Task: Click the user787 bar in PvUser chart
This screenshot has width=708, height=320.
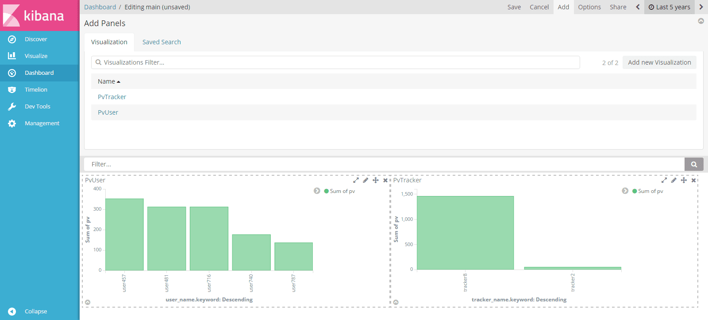Action: (x=293, y=256)
